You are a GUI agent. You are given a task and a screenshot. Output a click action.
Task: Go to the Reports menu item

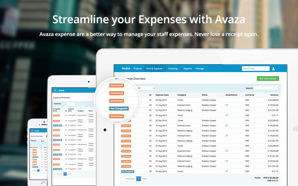187,69
